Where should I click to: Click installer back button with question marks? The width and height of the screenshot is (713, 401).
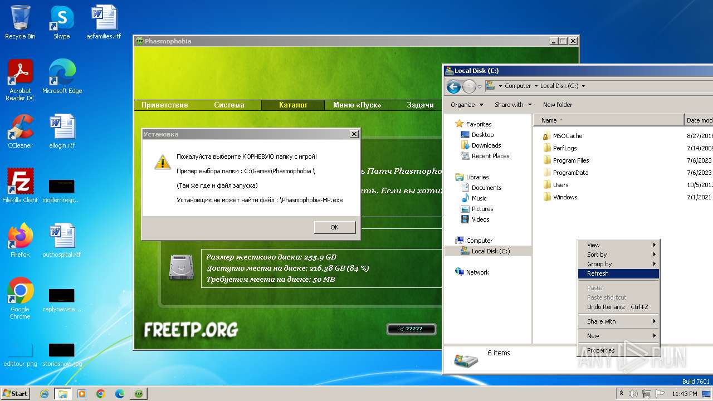tap(411, 329)
